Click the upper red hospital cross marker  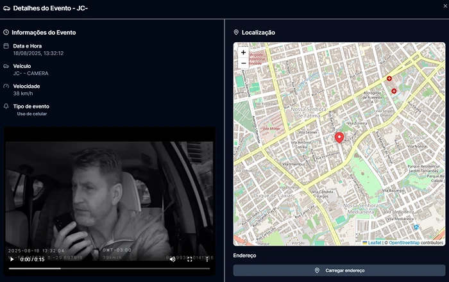click(389, 78)
